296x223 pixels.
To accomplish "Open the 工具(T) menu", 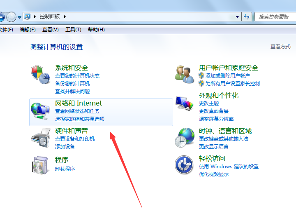I will pos(73,30).
